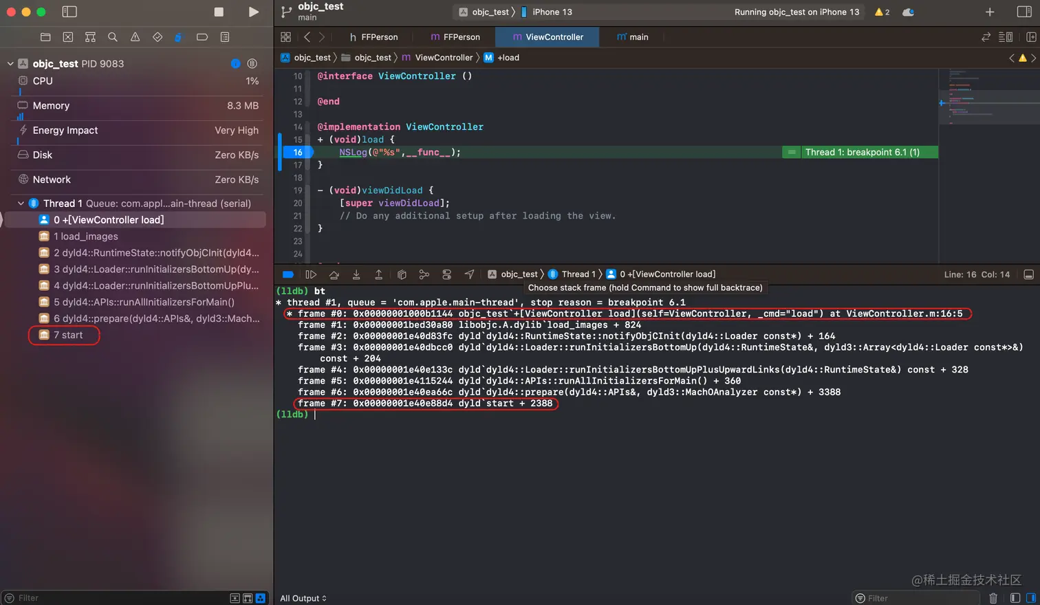Open the FFPerson implementation tab
Viewport: 1040px width, 605px height.
pos(455,37)
